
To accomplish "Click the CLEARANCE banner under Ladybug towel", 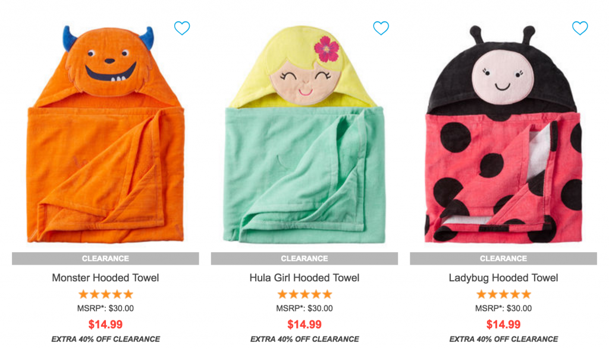I will click(x=503, y=259).
